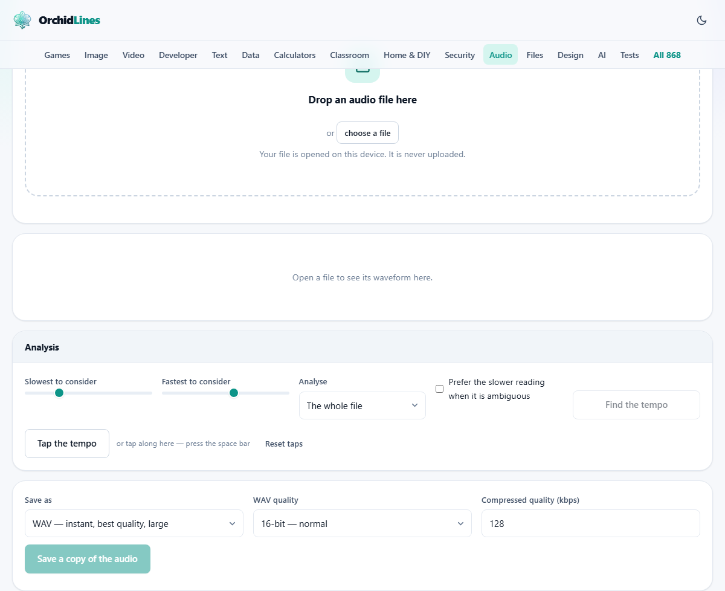Open the Image category

(x=96, y=55)
